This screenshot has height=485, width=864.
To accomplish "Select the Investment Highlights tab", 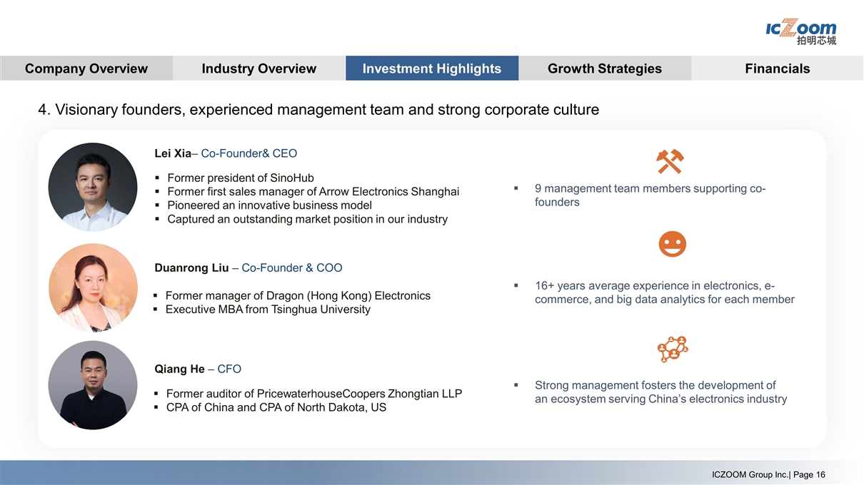I will click(x=432, y=68).
